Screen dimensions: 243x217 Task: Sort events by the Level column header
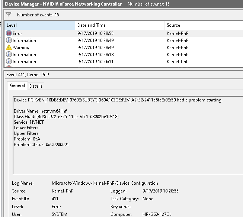(x=40, y=25)
